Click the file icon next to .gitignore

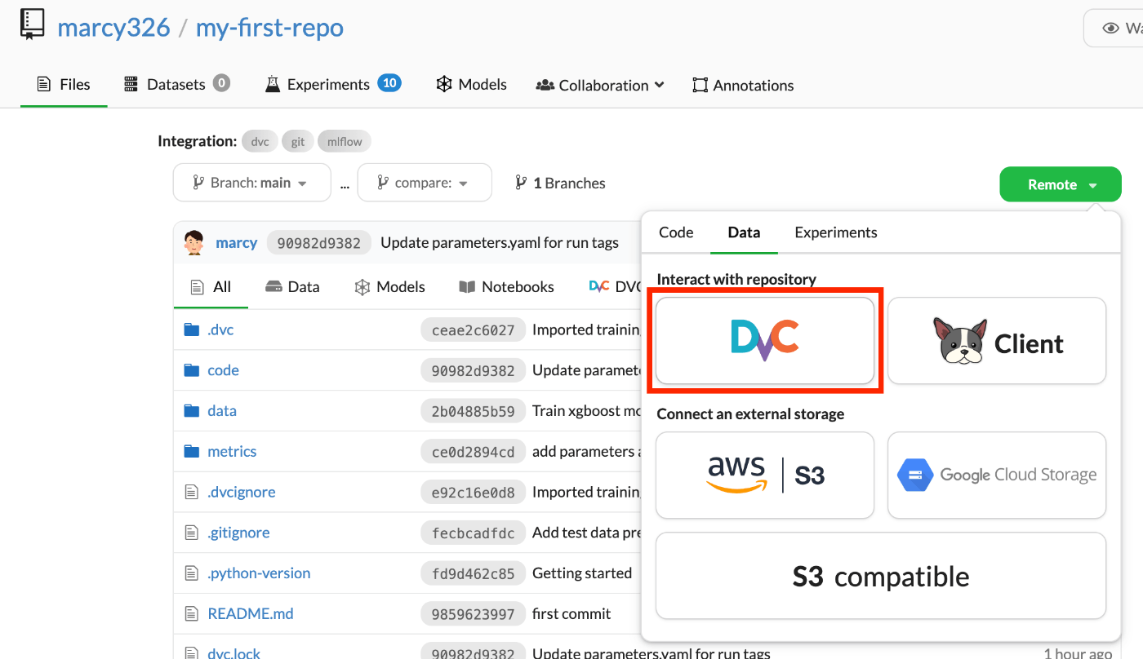(x=192, y=533)
